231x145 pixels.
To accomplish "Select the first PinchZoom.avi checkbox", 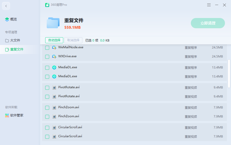I will click(47, 108).
